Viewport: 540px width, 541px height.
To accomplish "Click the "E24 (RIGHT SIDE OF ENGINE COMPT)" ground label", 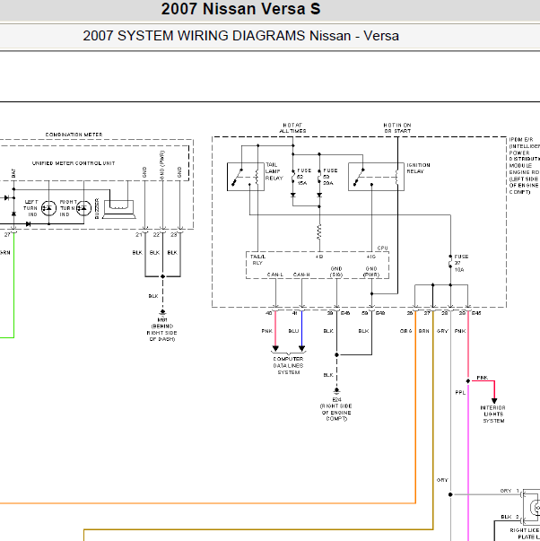I will point(336,409).
